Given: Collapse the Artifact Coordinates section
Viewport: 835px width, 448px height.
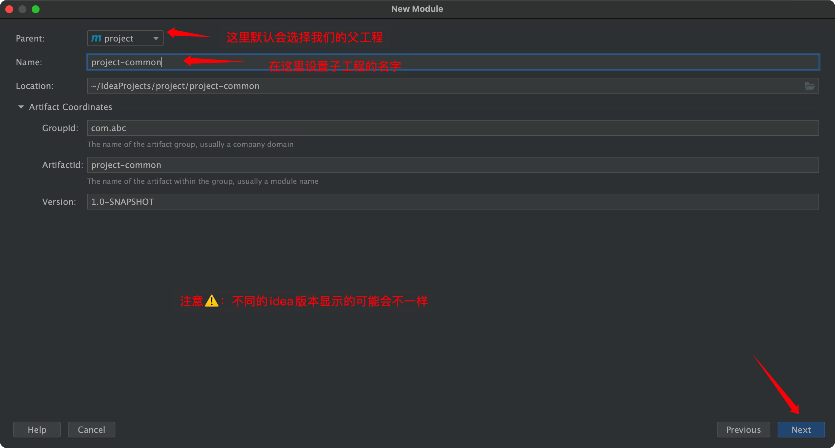Looking at the screenshot, I should tap(21, 107).
